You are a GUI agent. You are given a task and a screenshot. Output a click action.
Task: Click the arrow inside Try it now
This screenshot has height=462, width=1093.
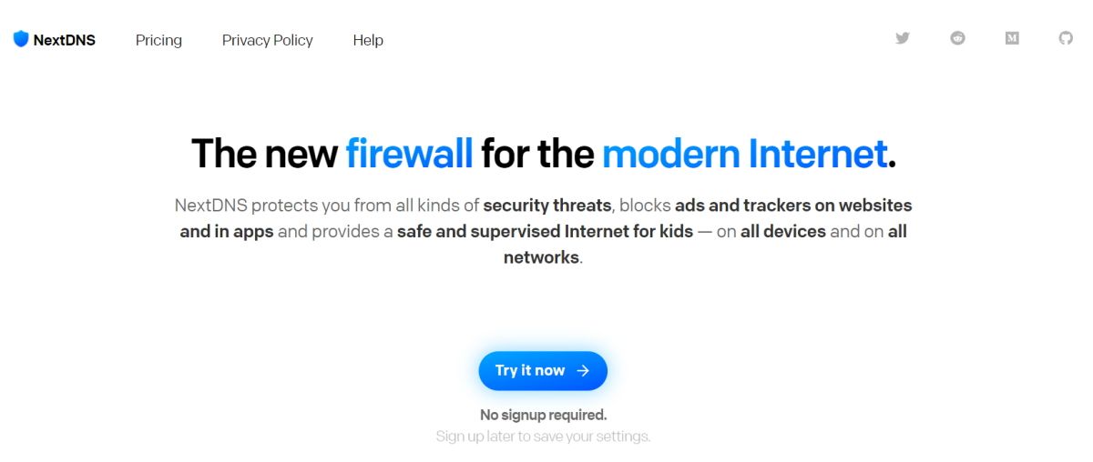[583, 370]
